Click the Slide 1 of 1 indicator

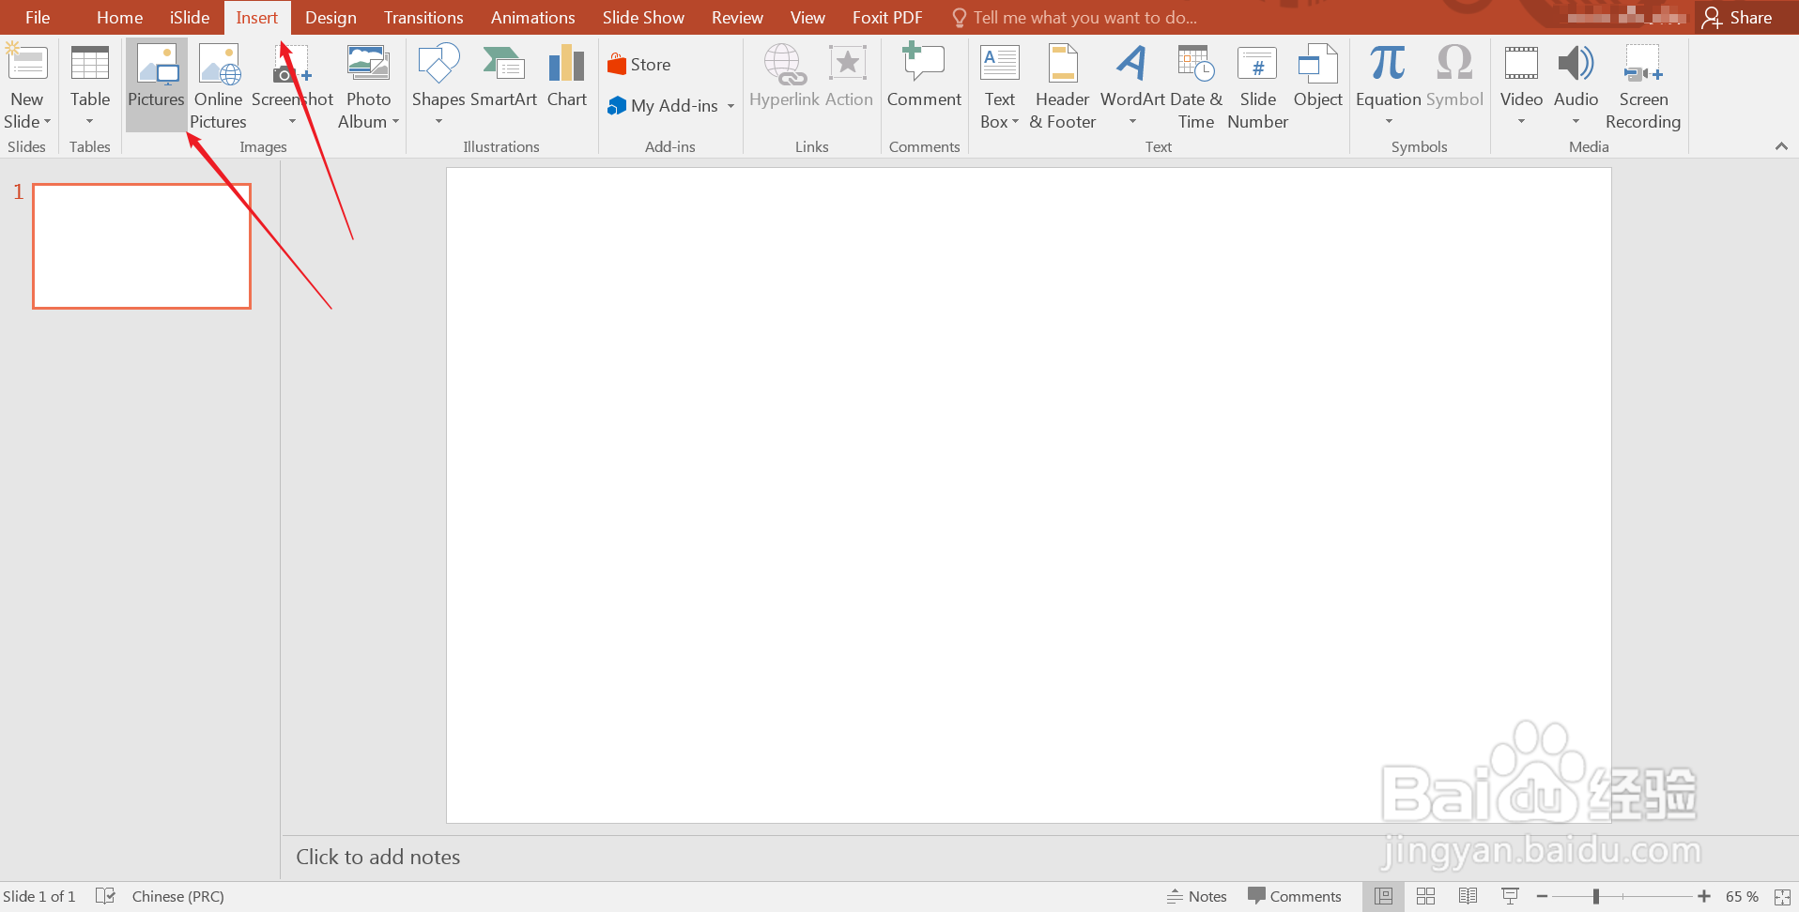[38, 896]
